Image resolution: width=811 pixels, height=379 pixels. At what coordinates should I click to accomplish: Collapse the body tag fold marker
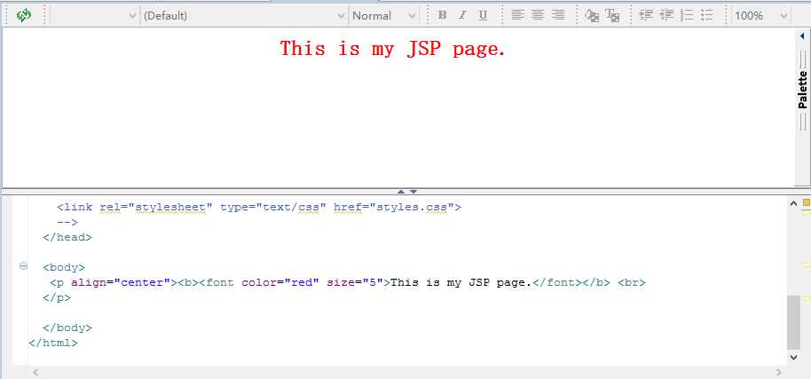(x=23, y=265)
